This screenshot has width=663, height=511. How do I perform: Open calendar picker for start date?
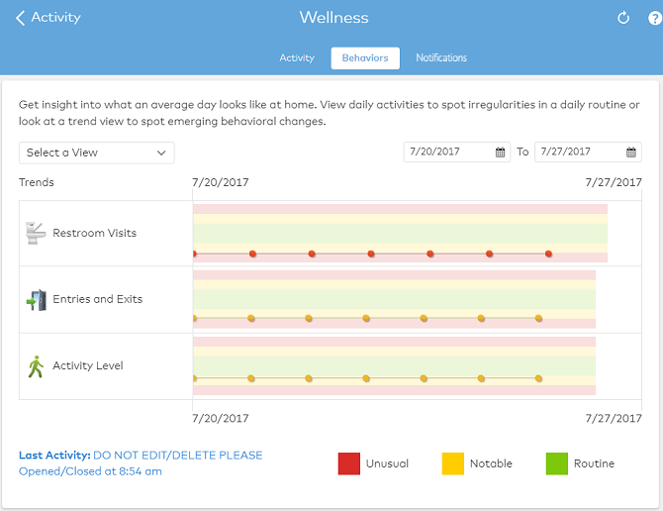pyautogui.click(x=502, y=153)
